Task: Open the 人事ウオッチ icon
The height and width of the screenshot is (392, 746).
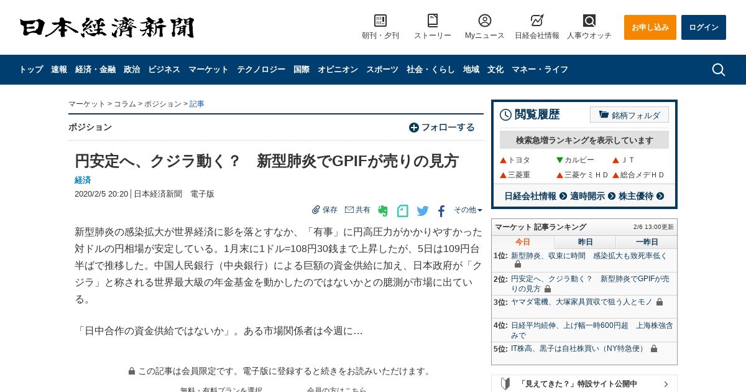Action: pos(589,21)
